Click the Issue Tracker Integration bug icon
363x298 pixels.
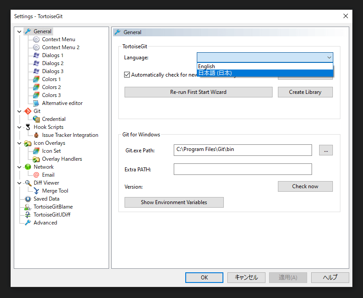[36, 135]
